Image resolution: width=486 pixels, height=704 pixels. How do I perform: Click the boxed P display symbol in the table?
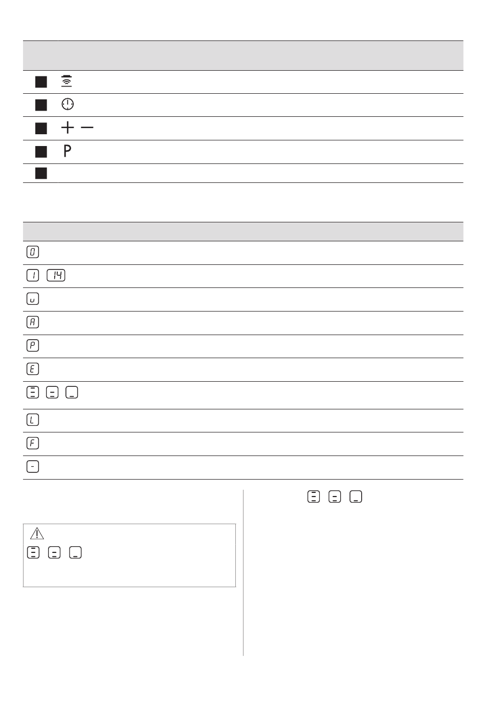[x=33, y=346]
